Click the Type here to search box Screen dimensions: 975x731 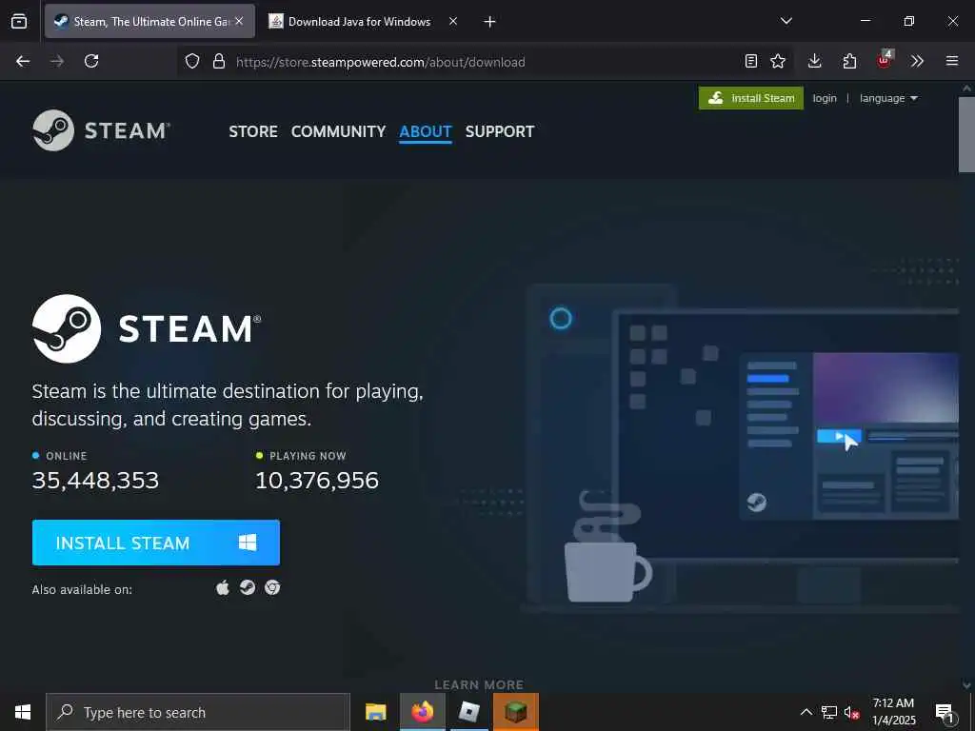point(198,712)
